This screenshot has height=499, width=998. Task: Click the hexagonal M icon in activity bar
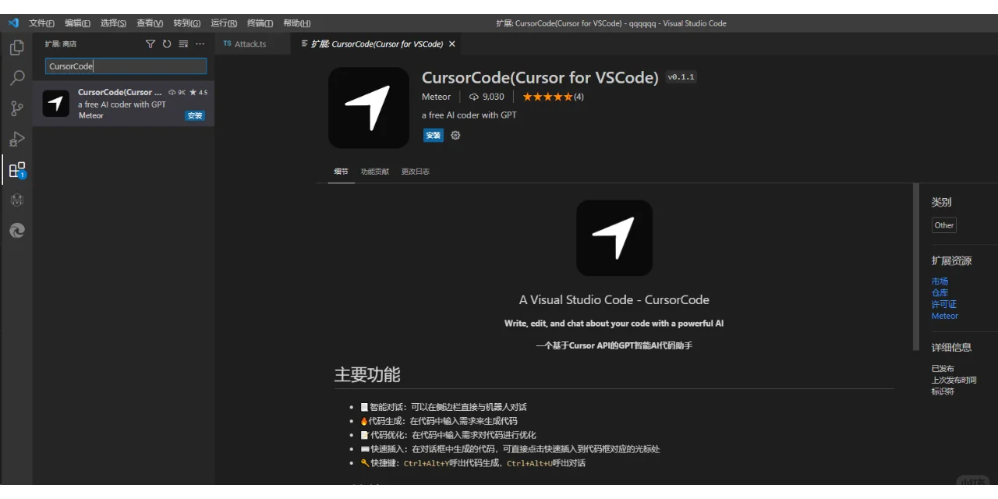click(16, 200)
